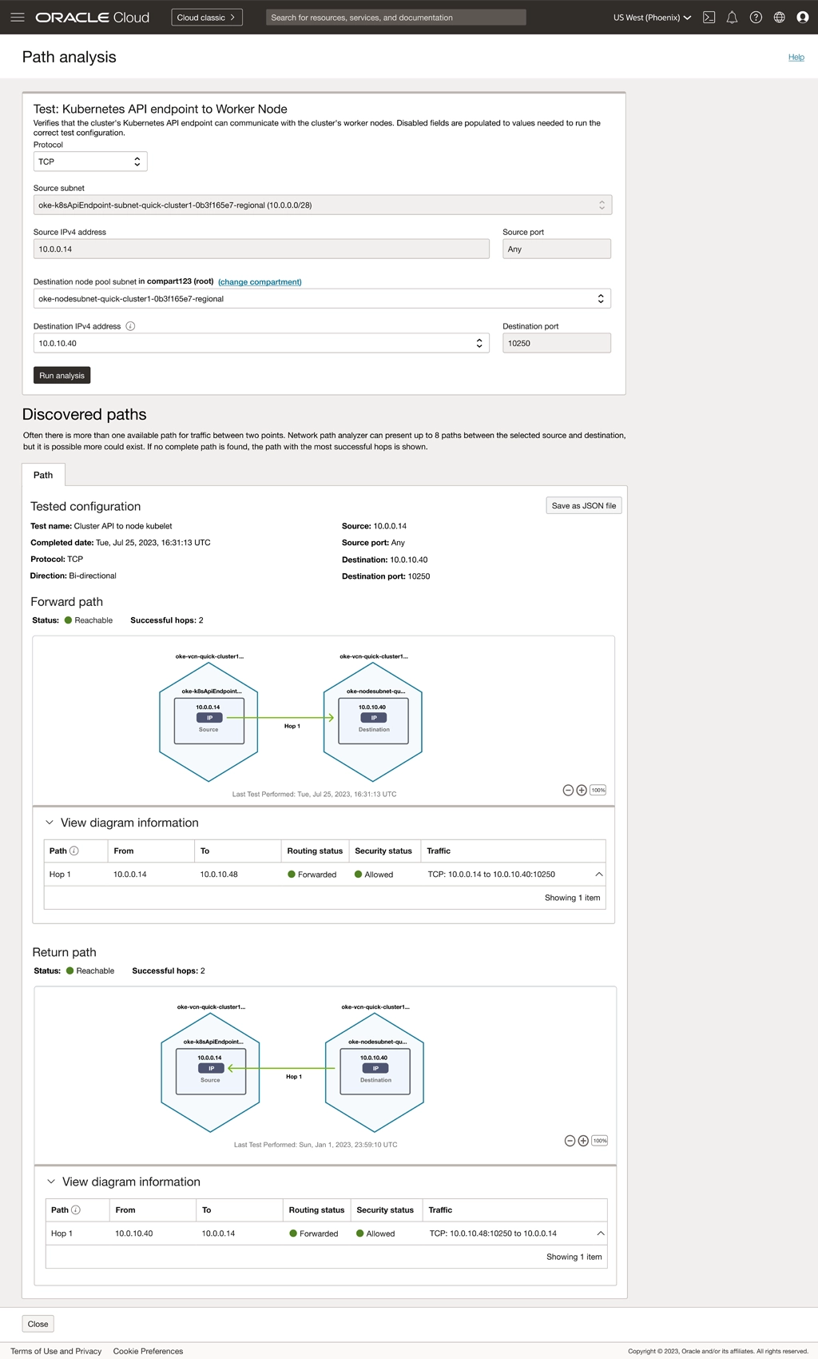Click the Cloud classic button
This screenshot has width=818, height=1359.
click(206, 17)
